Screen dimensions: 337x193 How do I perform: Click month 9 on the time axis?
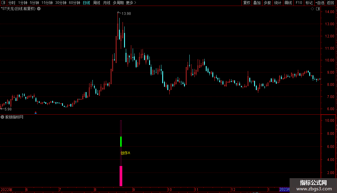(134, 189)
